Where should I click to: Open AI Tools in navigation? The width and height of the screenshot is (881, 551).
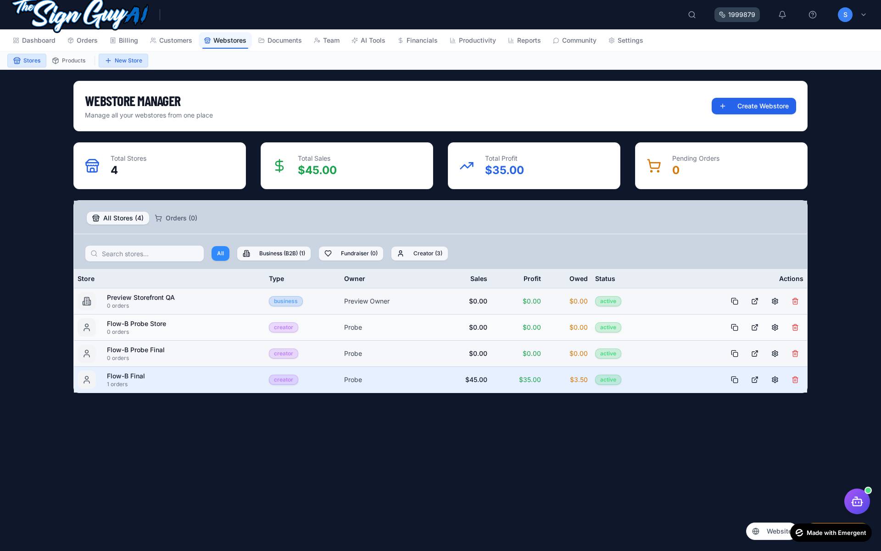point(368,40)
